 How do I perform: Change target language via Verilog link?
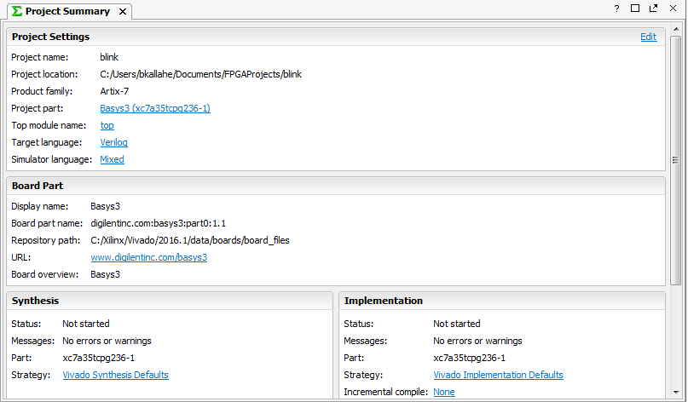113,142
